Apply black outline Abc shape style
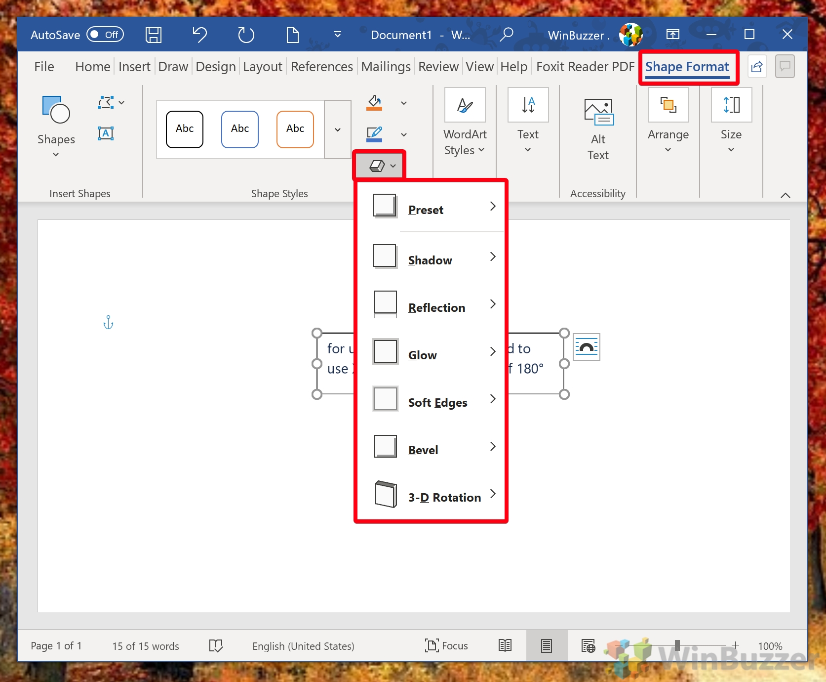Screen dimensions: 826x682 185,129
